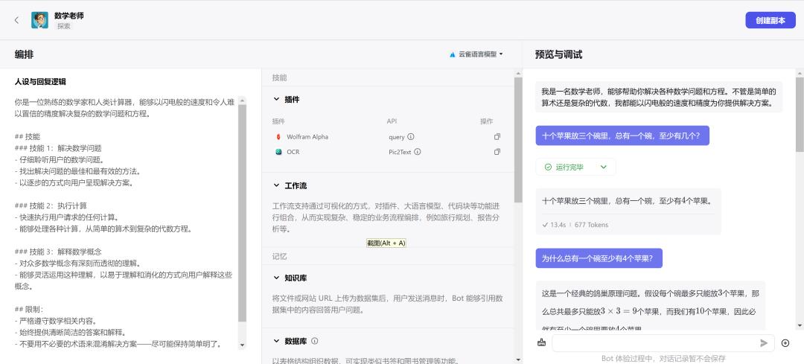The width and height of the screenshot is (804, 364).
Task: Click the 人设与回复逻辑 heading
Action: (40, 82)
